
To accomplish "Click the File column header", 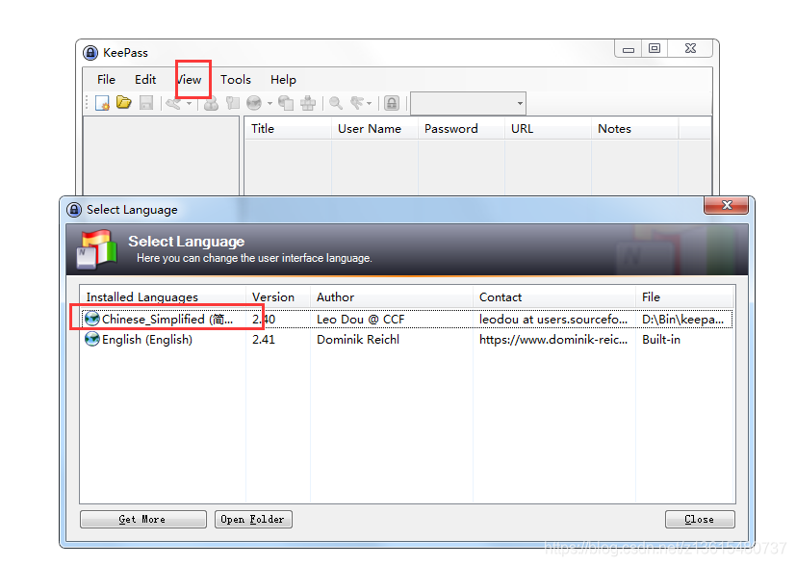I will (x=684, y=297).
